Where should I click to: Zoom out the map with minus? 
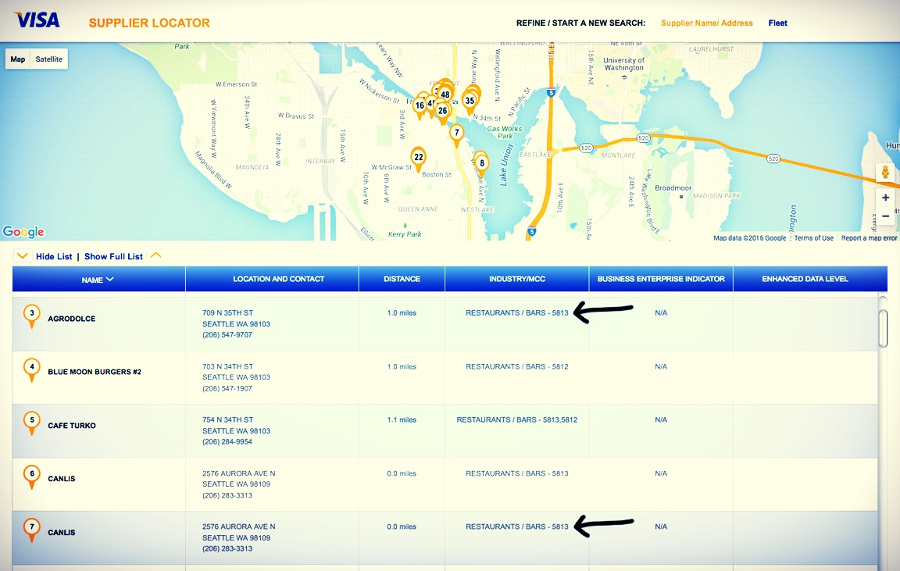coord(886,216)
